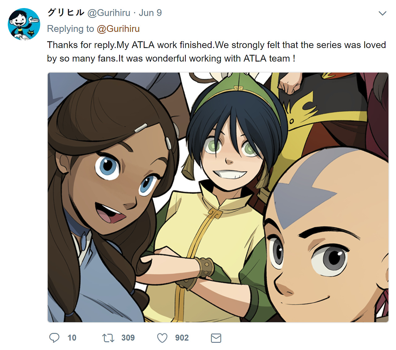The width and height of the screenshot is (396, 350).
Task: Expand the tweet options chevron menu
Action: pyautogui.click(x=382, y=13)
